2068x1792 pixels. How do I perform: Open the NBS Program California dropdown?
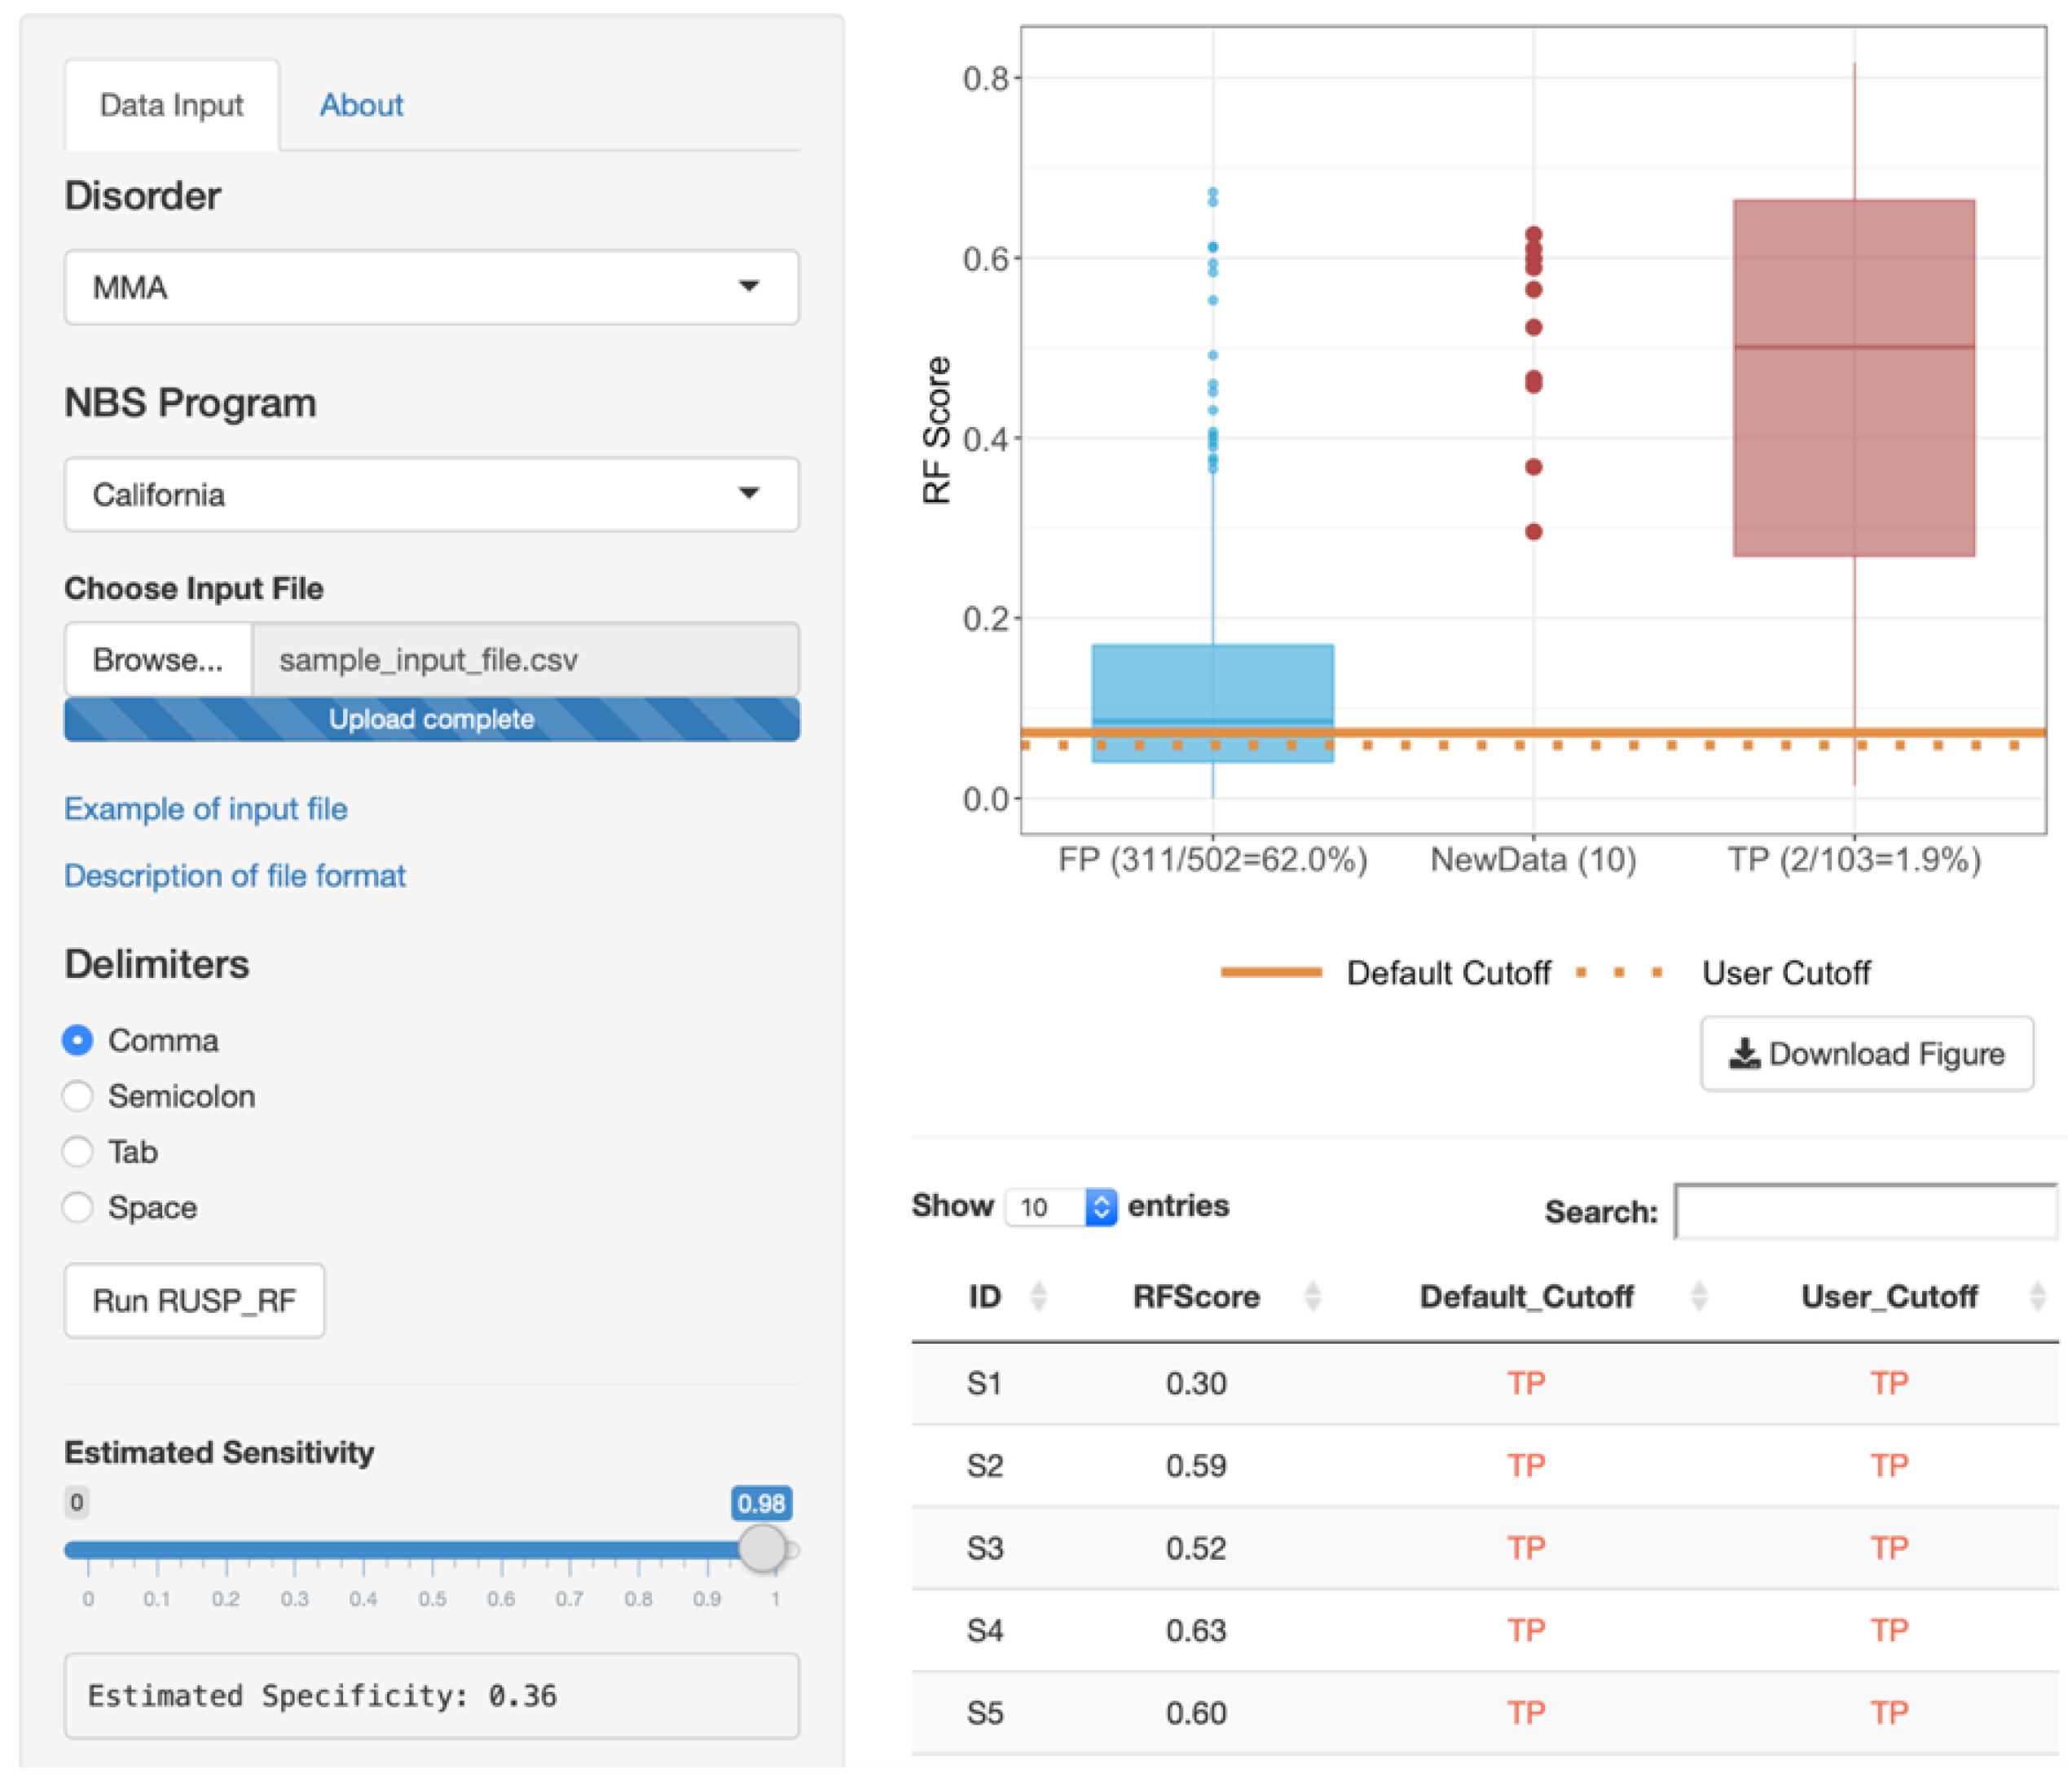point(431,494)
